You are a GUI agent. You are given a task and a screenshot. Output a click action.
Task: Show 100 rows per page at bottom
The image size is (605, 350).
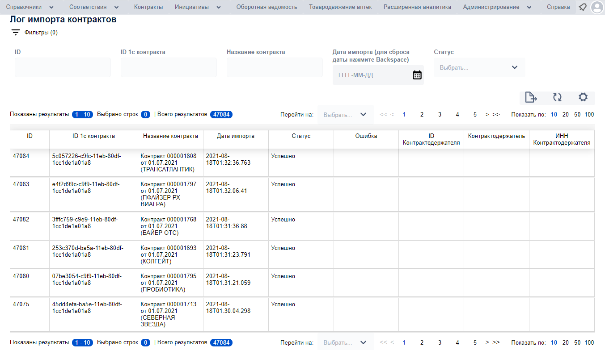pos(589,343)
